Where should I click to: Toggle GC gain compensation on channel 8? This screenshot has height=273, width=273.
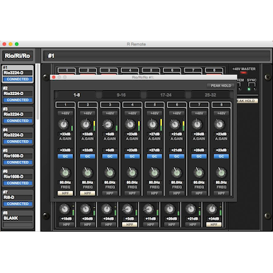point(221,156)
